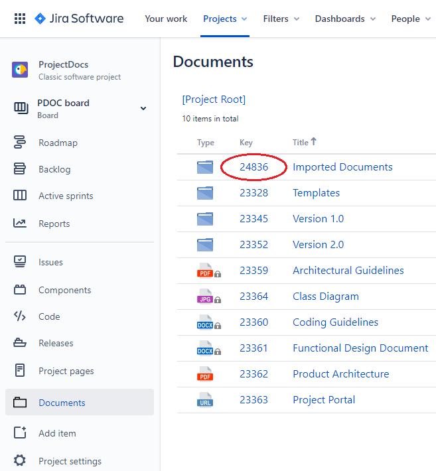436x471 pixels.
Task: Open the Filters dropdown menu
Action: [281, 19]
